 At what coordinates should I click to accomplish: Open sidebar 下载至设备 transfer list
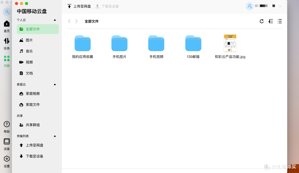(x=38, y=156)
